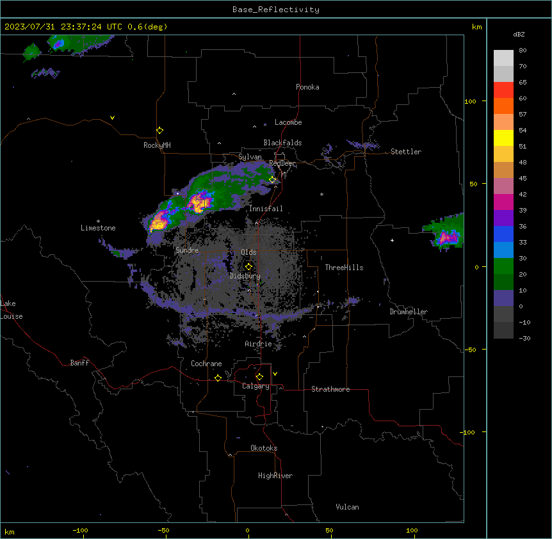Click the yellow V marker northwest of RockyMH
552x539 pixels.
(112, 118)
